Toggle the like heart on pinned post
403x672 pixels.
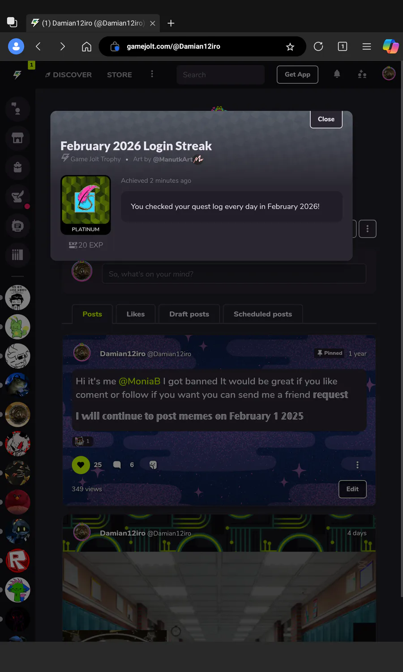point(81,465)
